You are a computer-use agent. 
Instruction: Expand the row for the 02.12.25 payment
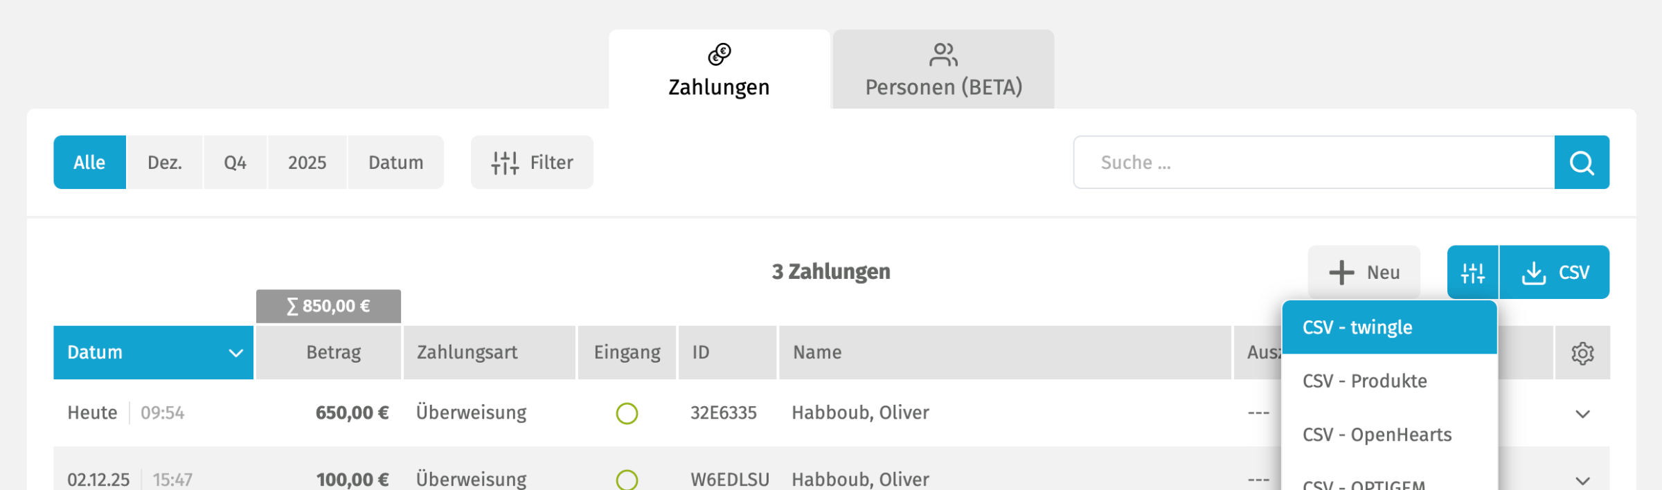coord(1582,480)
